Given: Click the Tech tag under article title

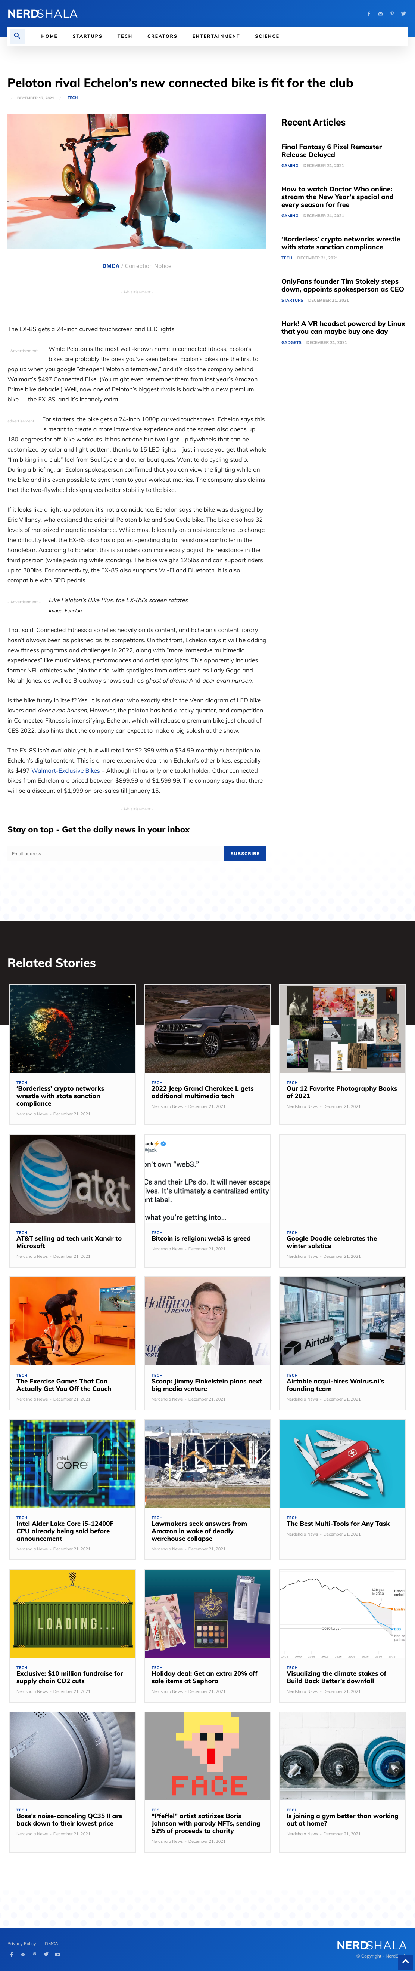Looking at the screenshot, I should pos(73,98).
